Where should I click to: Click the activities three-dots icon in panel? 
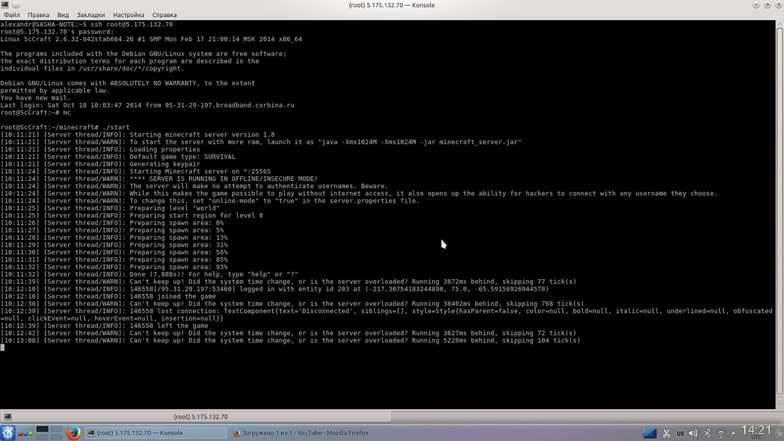click(x=25, y=433)
